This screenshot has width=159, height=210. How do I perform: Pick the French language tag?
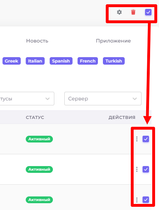coord(88,61)
